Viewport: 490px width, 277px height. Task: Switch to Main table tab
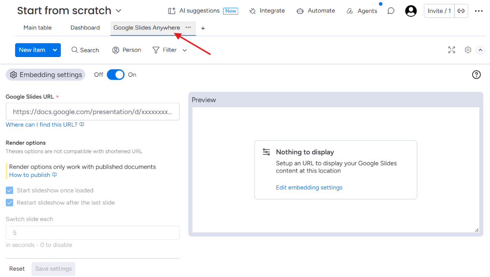coord(38,28)
